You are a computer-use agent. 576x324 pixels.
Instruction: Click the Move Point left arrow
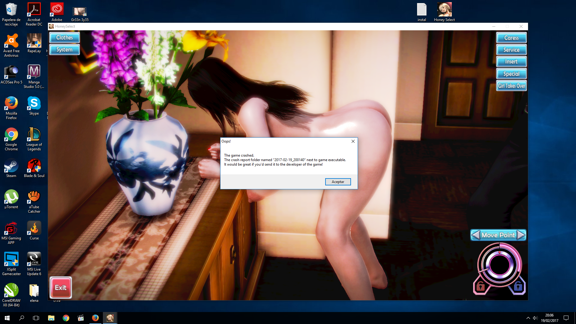coord(475,235)
